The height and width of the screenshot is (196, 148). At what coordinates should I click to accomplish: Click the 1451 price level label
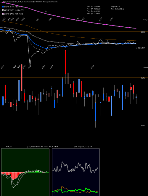(143, 78)
